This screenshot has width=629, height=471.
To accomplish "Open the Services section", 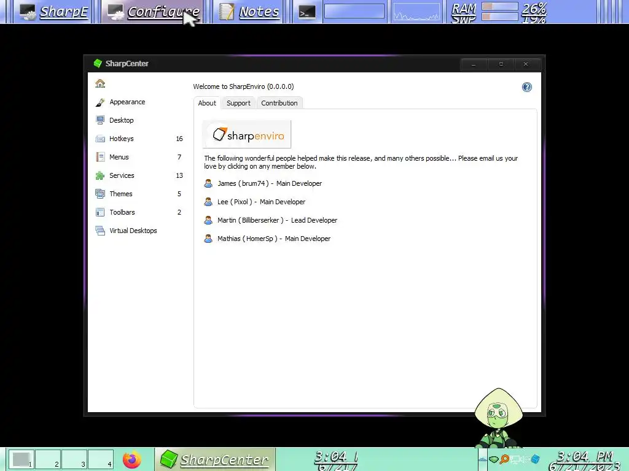I will 122,175.
